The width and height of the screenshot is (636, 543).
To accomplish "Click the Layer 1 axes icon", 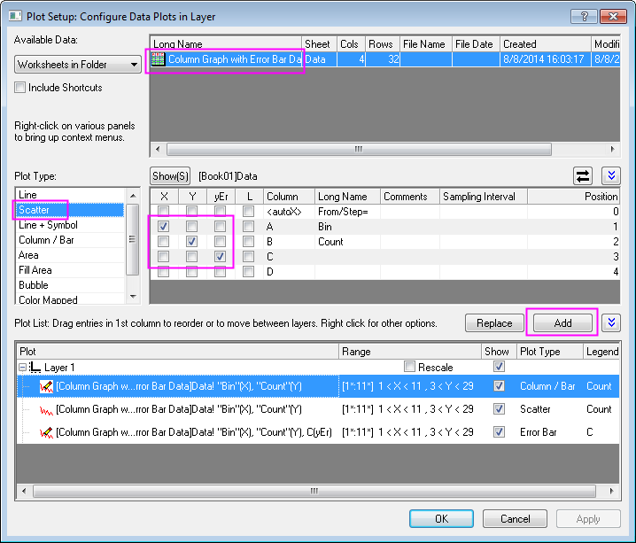I will click(x=35, y=367).
